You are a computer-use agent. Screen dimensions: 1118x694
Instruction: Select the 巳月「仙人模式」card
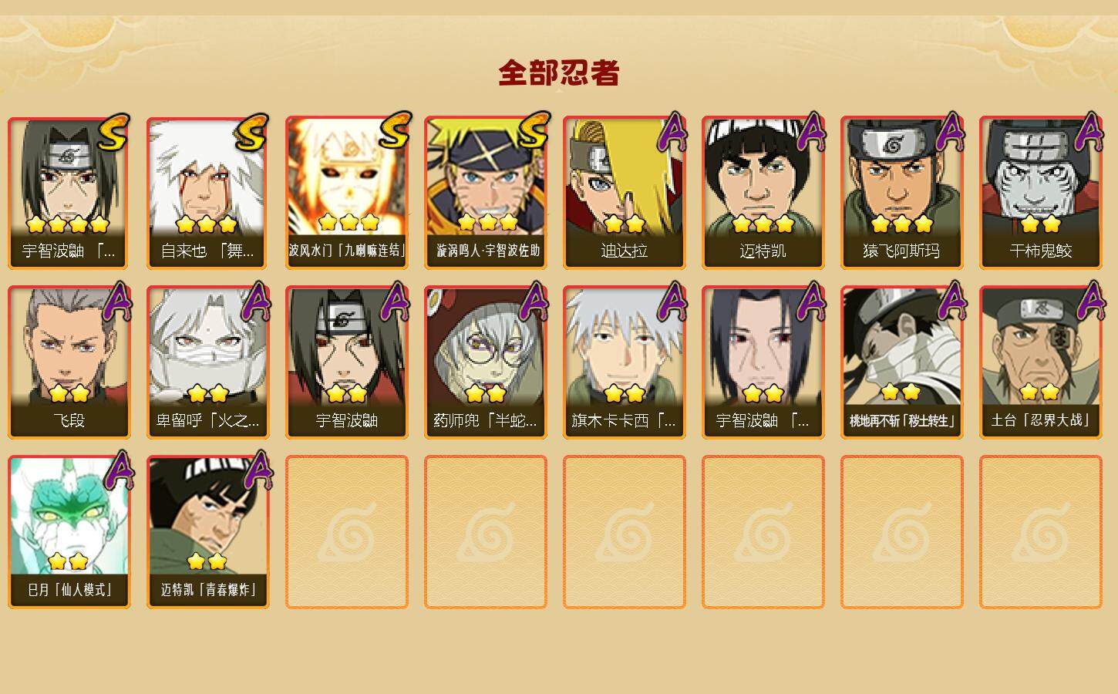coord(69,532)
